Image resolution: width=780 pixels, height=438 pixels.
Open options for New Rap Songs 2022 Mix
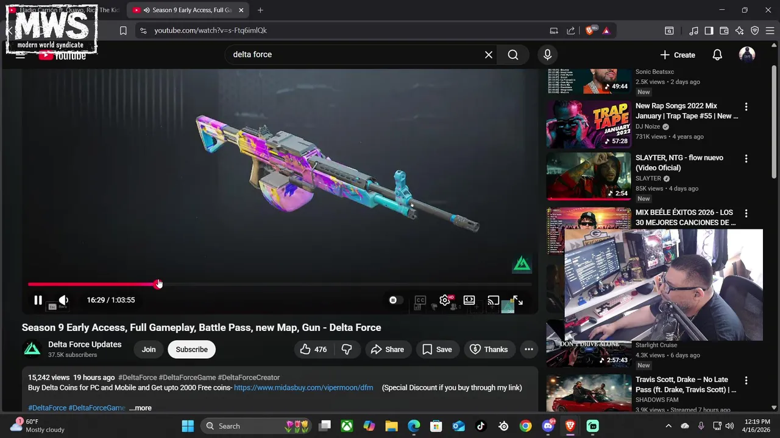coord(746,106)
